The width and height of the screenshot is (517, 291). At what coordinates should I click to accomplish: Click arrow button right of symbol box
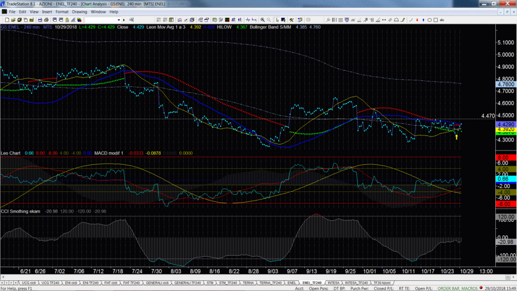coord(124,20)
